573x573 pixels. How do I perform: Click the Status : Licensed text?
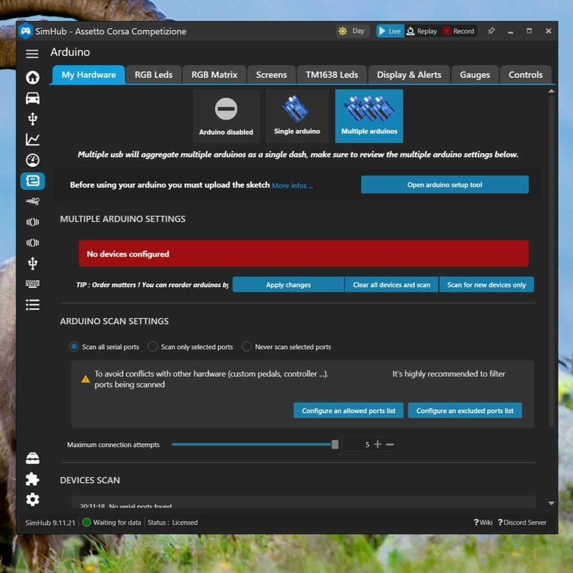click(x=173, y=523)
